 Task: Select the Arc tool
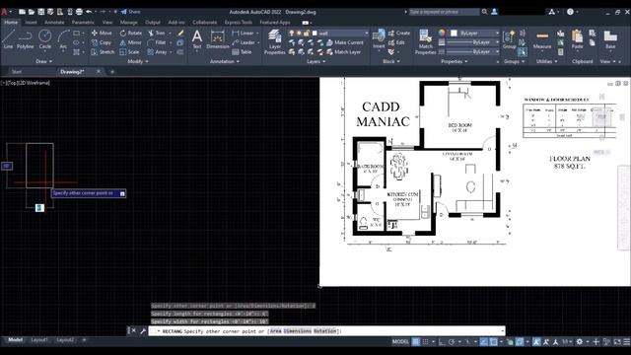pos(63,39)
